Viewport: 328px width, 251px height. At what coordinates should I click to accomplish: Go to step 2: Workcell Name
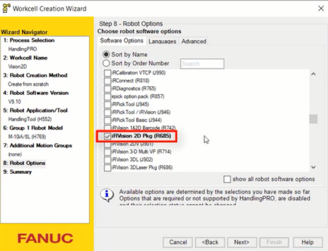point(25,58)
